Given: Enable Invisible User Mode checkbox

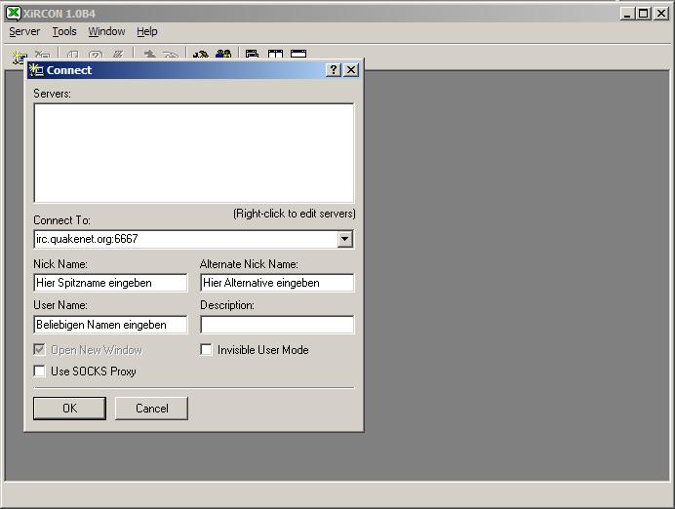Looking at the screenshot, I should pyautogui.click(x=207, y=350).
